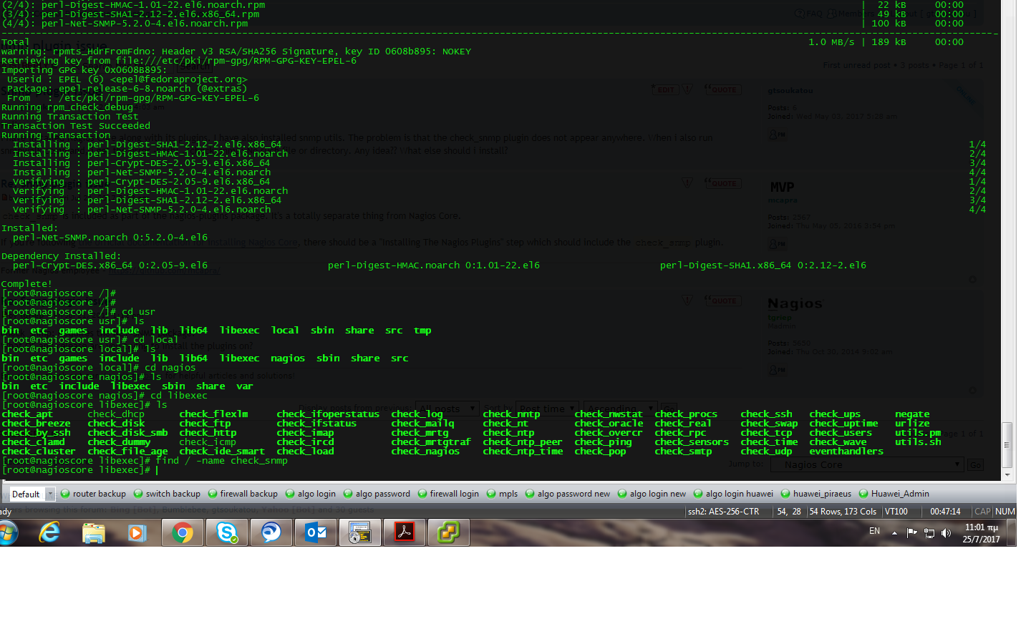Open the EN language selector
Viewport: 1031px width, 644px height.
tap(874, 531)
